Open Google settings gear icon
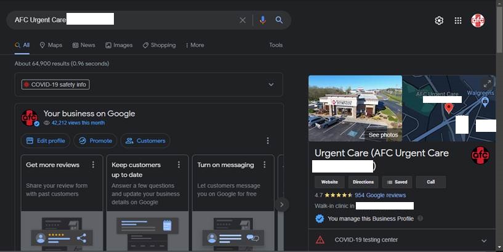The width and height of the screenshot is (503, 252). 439,20
